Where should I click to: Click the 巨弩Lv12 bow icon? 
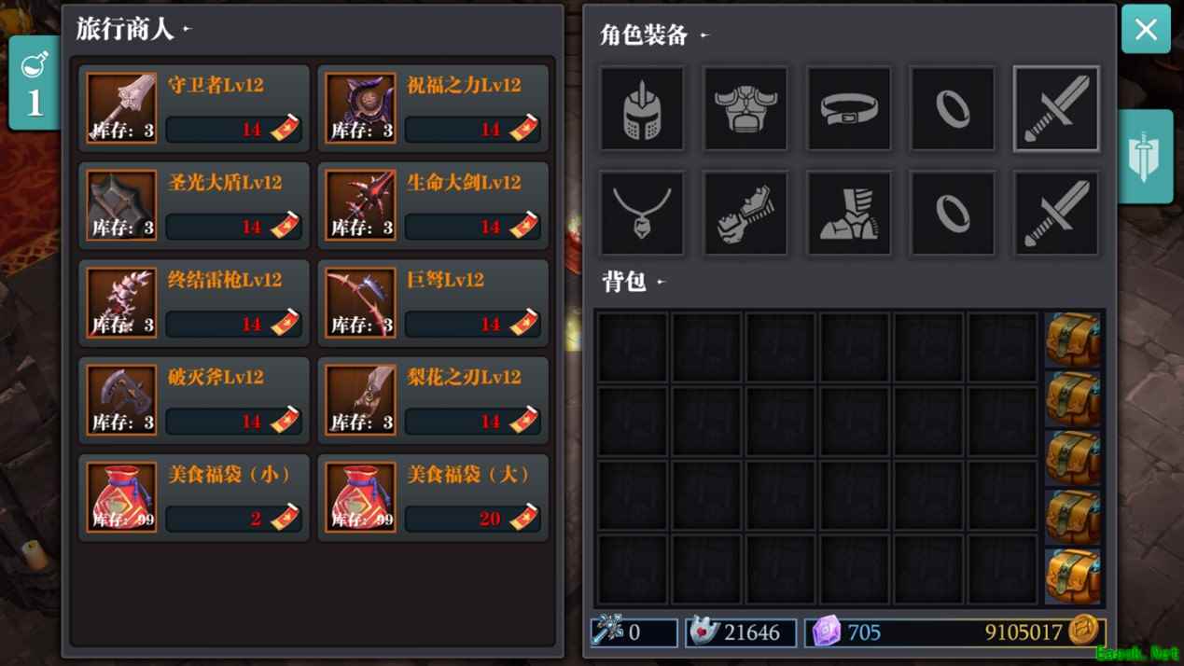pos(361,302)
